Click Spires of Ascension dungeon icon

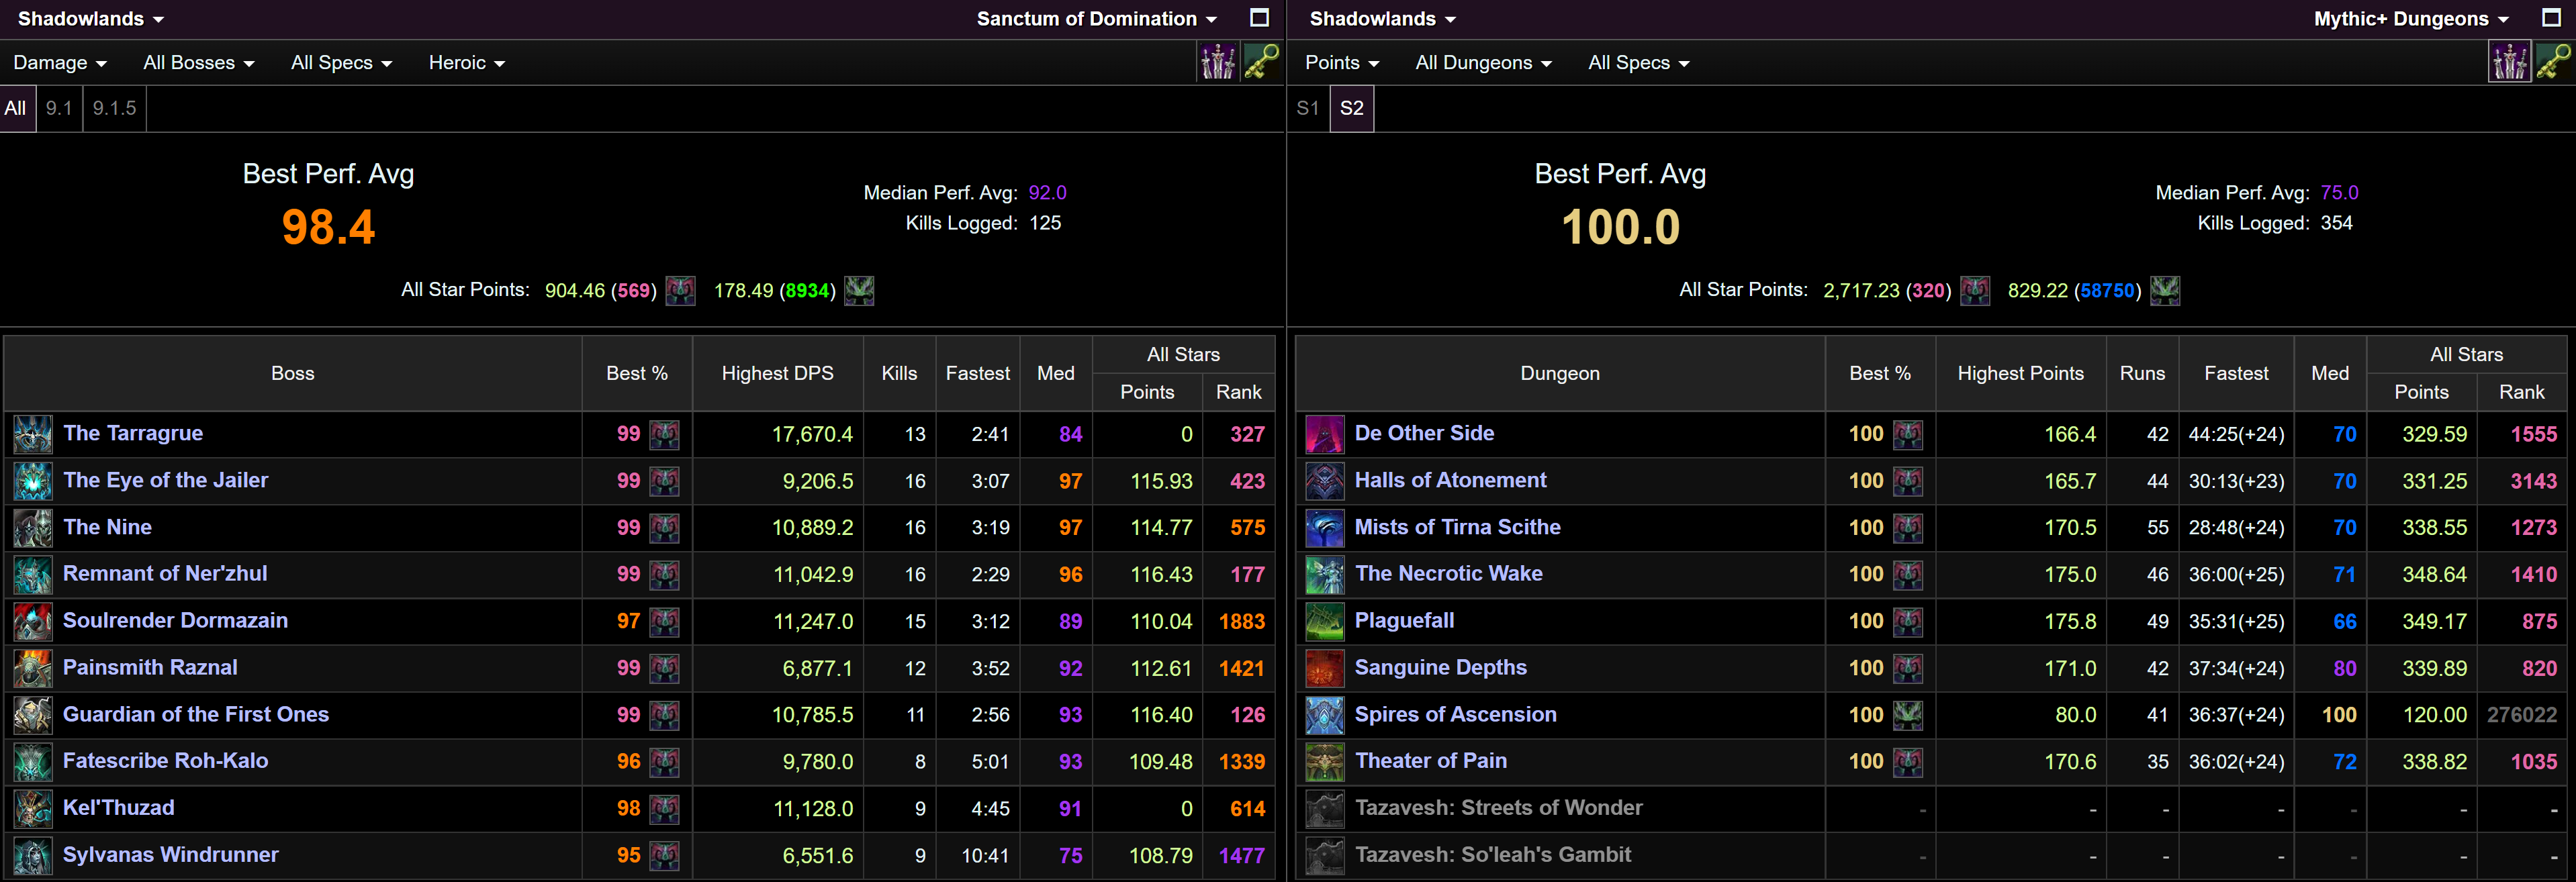(x=1325, y=715)
